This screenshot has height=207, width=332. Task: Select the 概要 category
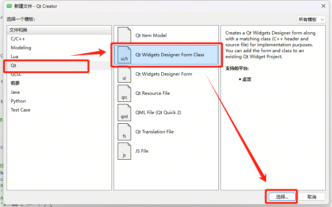point(59,83)
